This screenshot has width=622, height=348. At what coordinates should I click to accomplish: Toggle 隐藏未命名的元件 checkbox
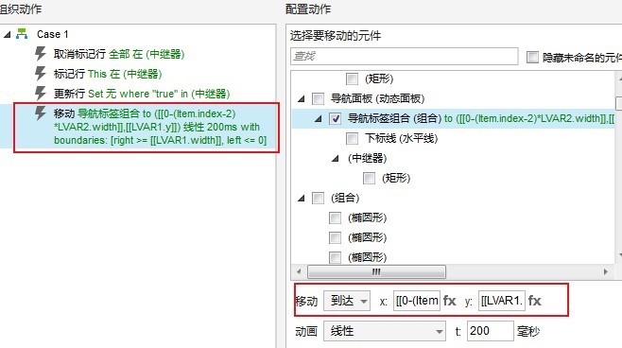click(532, 57)
